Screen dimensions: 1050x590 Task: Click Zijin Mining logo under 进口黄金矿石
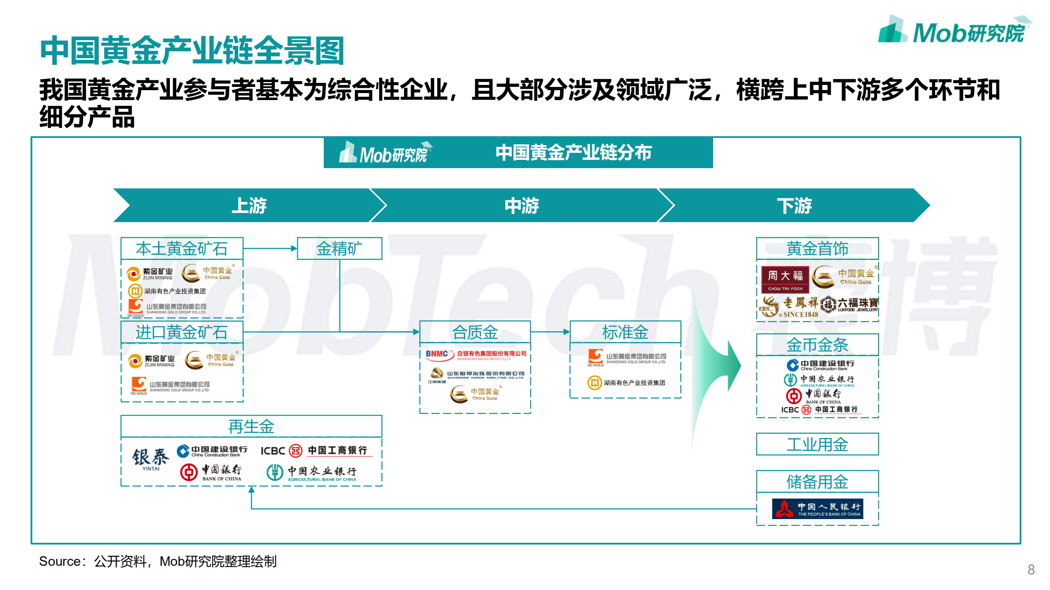pos(151,361)
